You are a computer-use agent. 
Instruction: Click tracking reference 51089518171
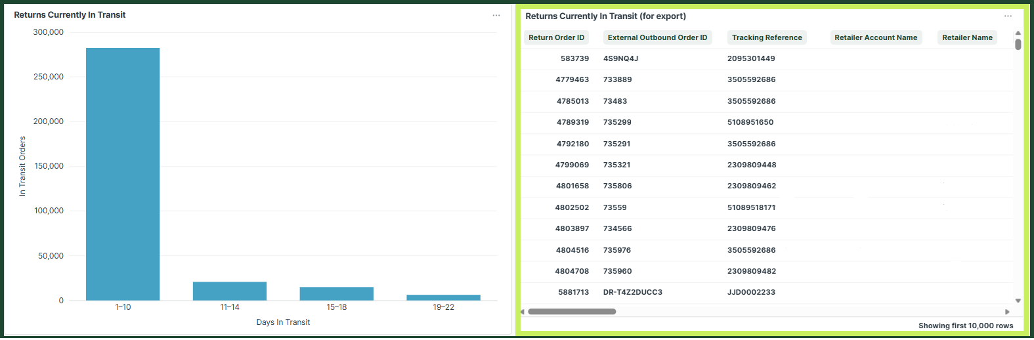(x=751, y=207)
